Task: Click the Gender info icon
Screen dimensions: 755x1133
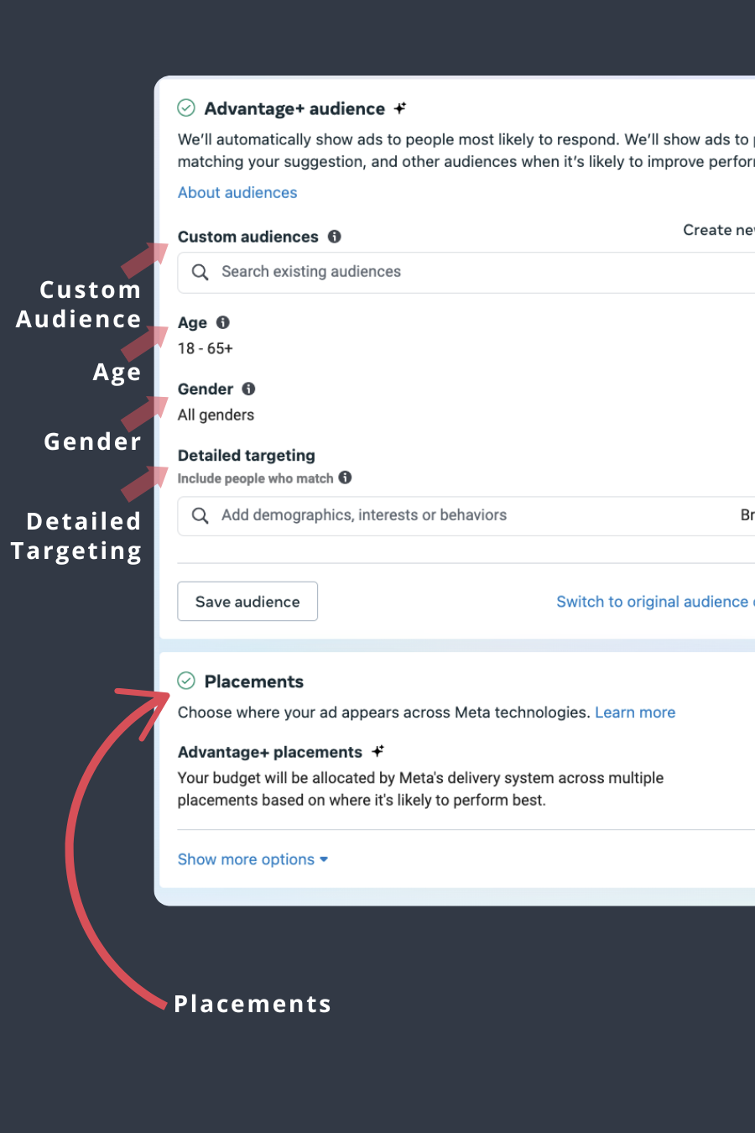Action: point(249,389)
